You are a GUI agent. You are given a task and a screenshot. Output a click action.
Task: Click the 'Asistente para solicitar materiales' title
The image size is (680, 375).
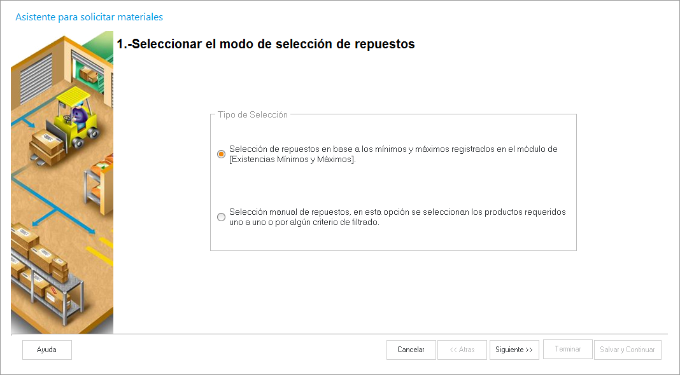point(89,17)
